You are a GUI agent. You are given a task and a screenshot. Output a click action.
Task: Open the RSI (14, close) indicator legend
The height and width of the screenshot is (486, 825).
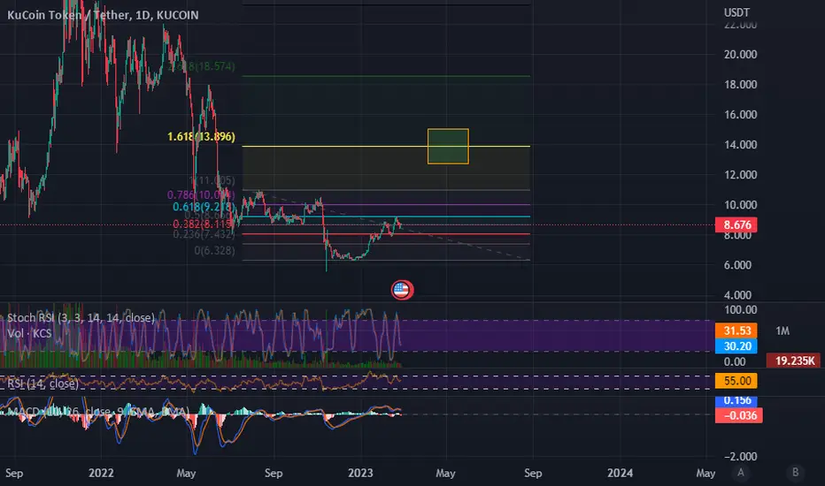tap(42, 384)
